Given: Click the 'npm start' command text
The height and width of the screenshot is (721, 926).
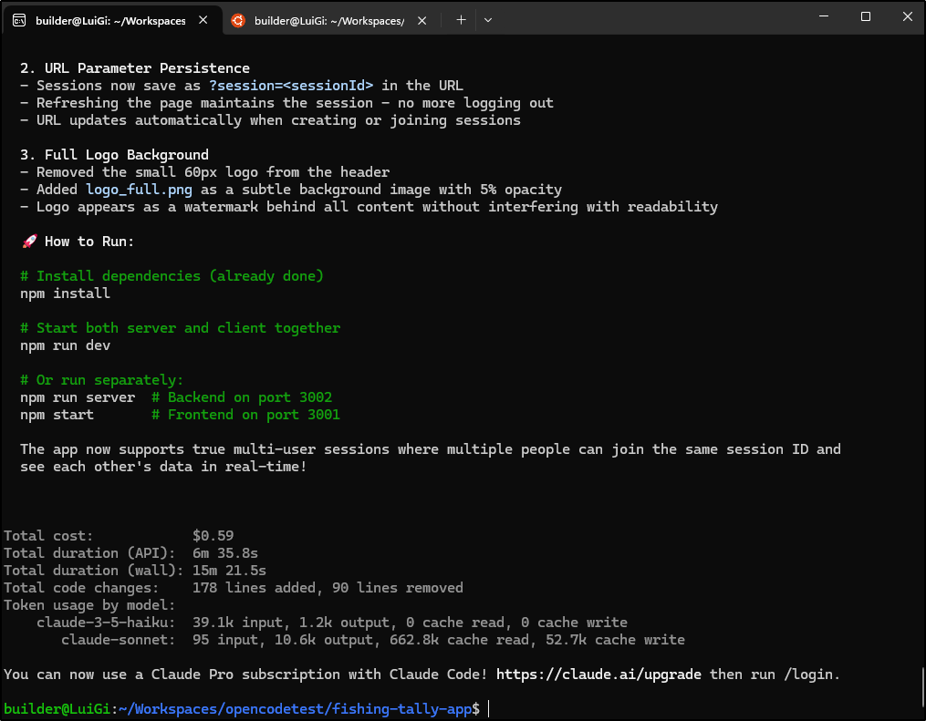Looking at the screenshot, I should click(x=57, y=415).
